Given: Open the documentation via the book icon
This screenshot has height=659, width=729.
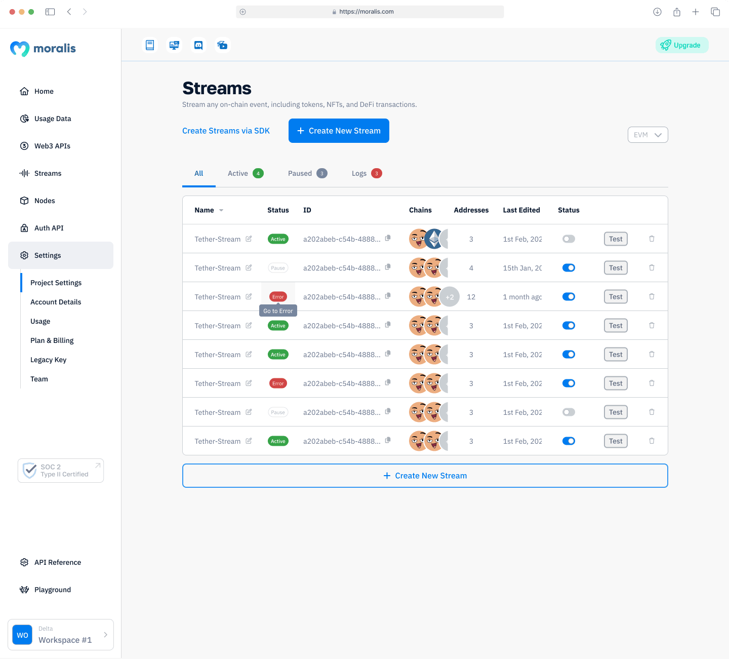Looking at the screenshot, I should pos(150,45).
